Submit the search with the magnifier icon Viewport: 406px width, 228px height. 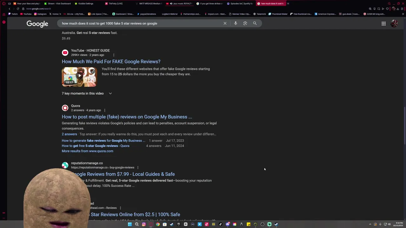pyautogui.click(x=255, y=23)
